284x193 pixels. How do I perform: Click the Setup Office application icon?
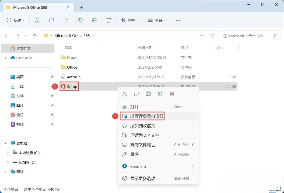[x=63, y=87]
